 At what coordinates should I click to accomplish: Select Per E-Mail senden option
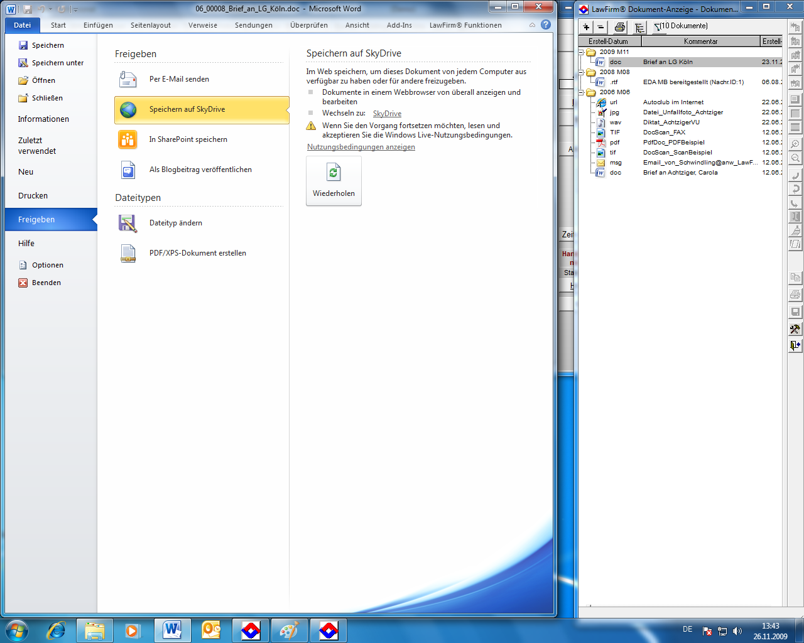(x=179, y=79)
